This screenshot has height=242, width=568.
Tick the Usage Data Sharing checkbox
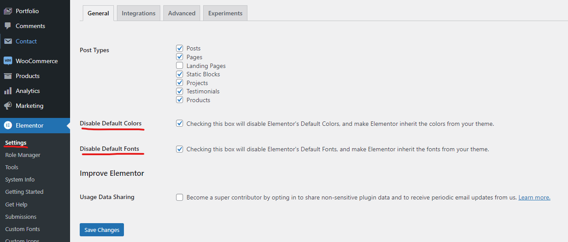tap(180, 197)
